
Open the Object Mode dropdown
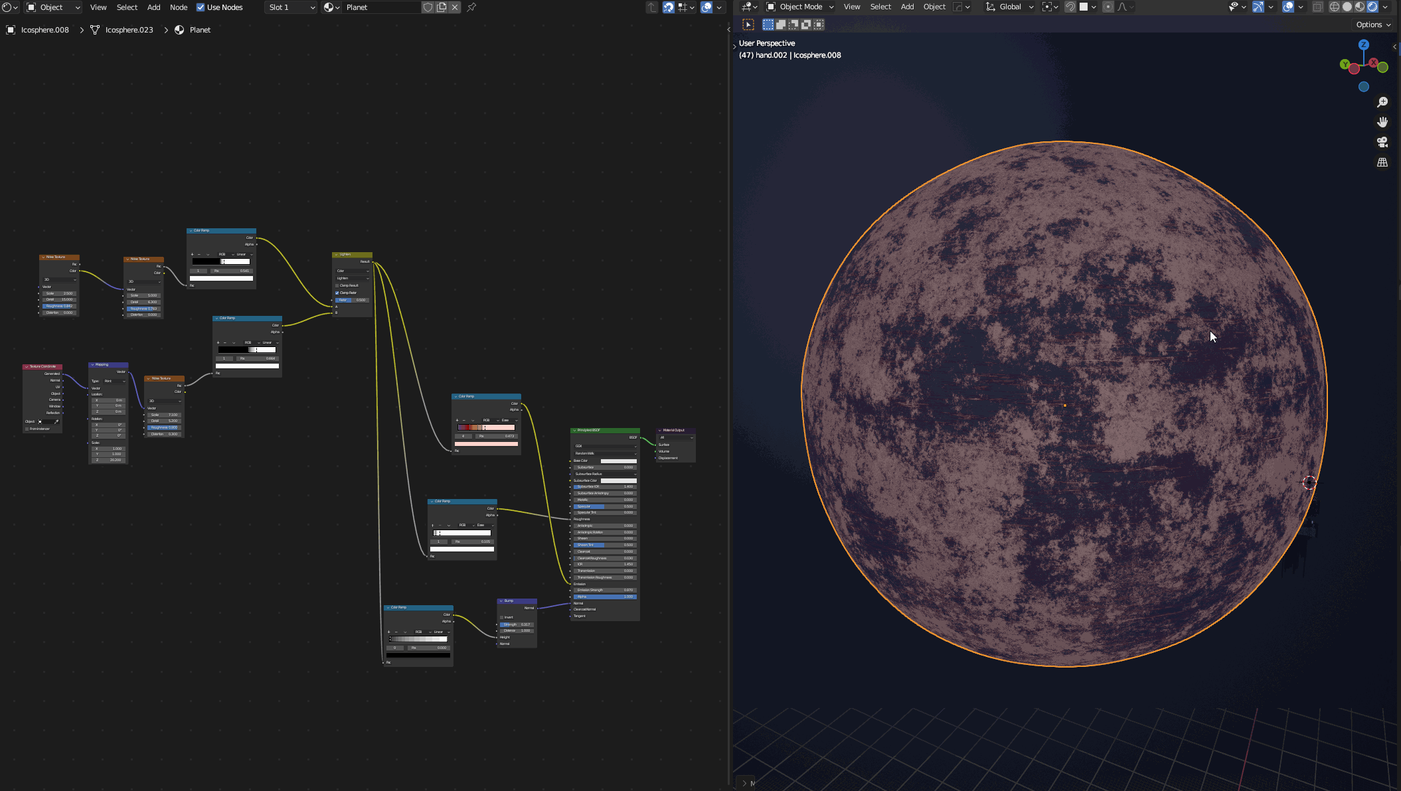click(800, 7)
